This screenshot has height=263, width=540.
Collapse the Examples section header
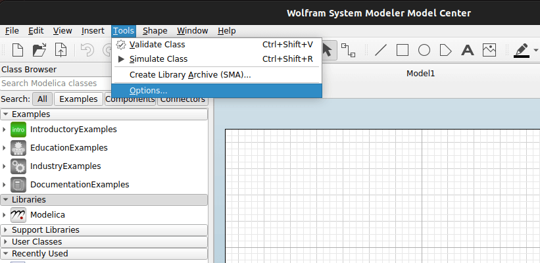pyautogui.click(x=104, y=114)
